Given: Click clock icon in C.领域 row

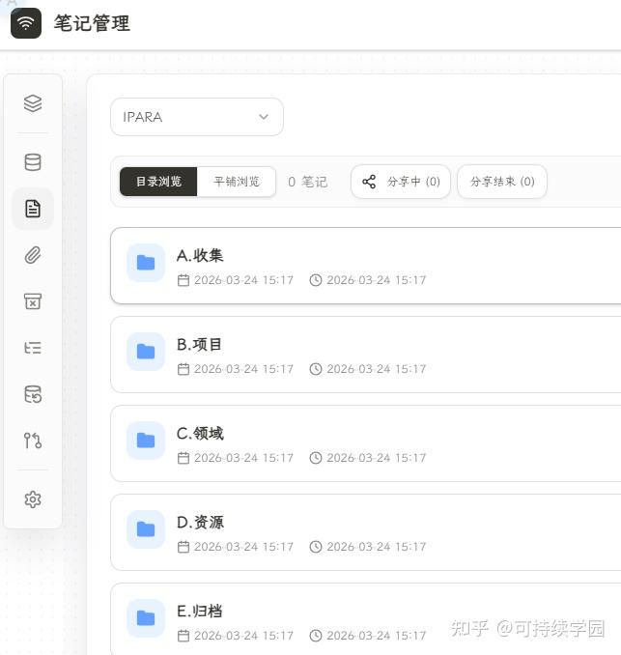Looking at the screenshot, I should point(316,458).
